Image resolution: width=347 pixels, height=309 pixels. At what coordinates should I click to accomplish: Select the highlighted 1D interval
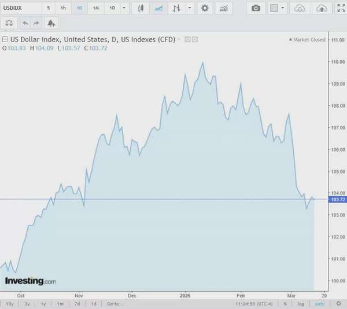pyautogui.click(x=79, y=8)
